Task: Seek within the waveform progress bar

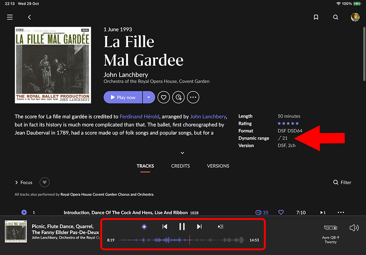Action: (183, 240)
